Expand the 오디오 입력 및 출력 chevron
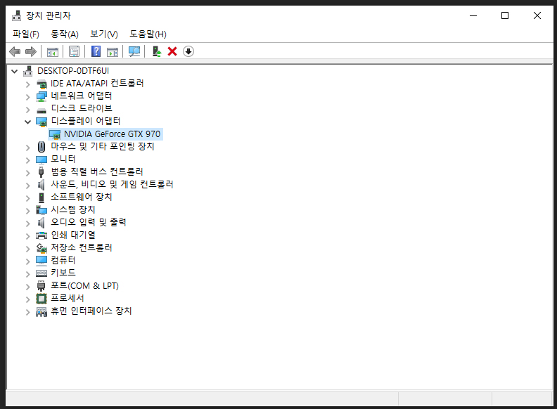 point(27,223)
